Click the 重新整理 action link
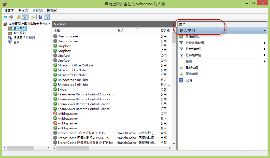 pos(192,68)
